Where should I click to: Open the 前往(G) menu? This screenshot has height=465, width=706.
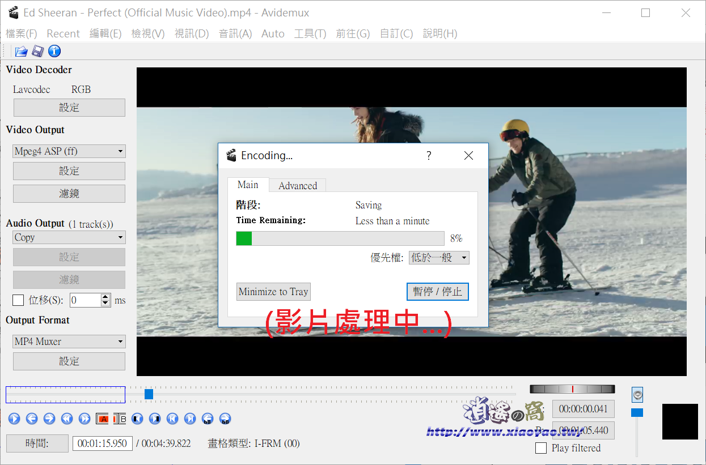tap(353, 33)
